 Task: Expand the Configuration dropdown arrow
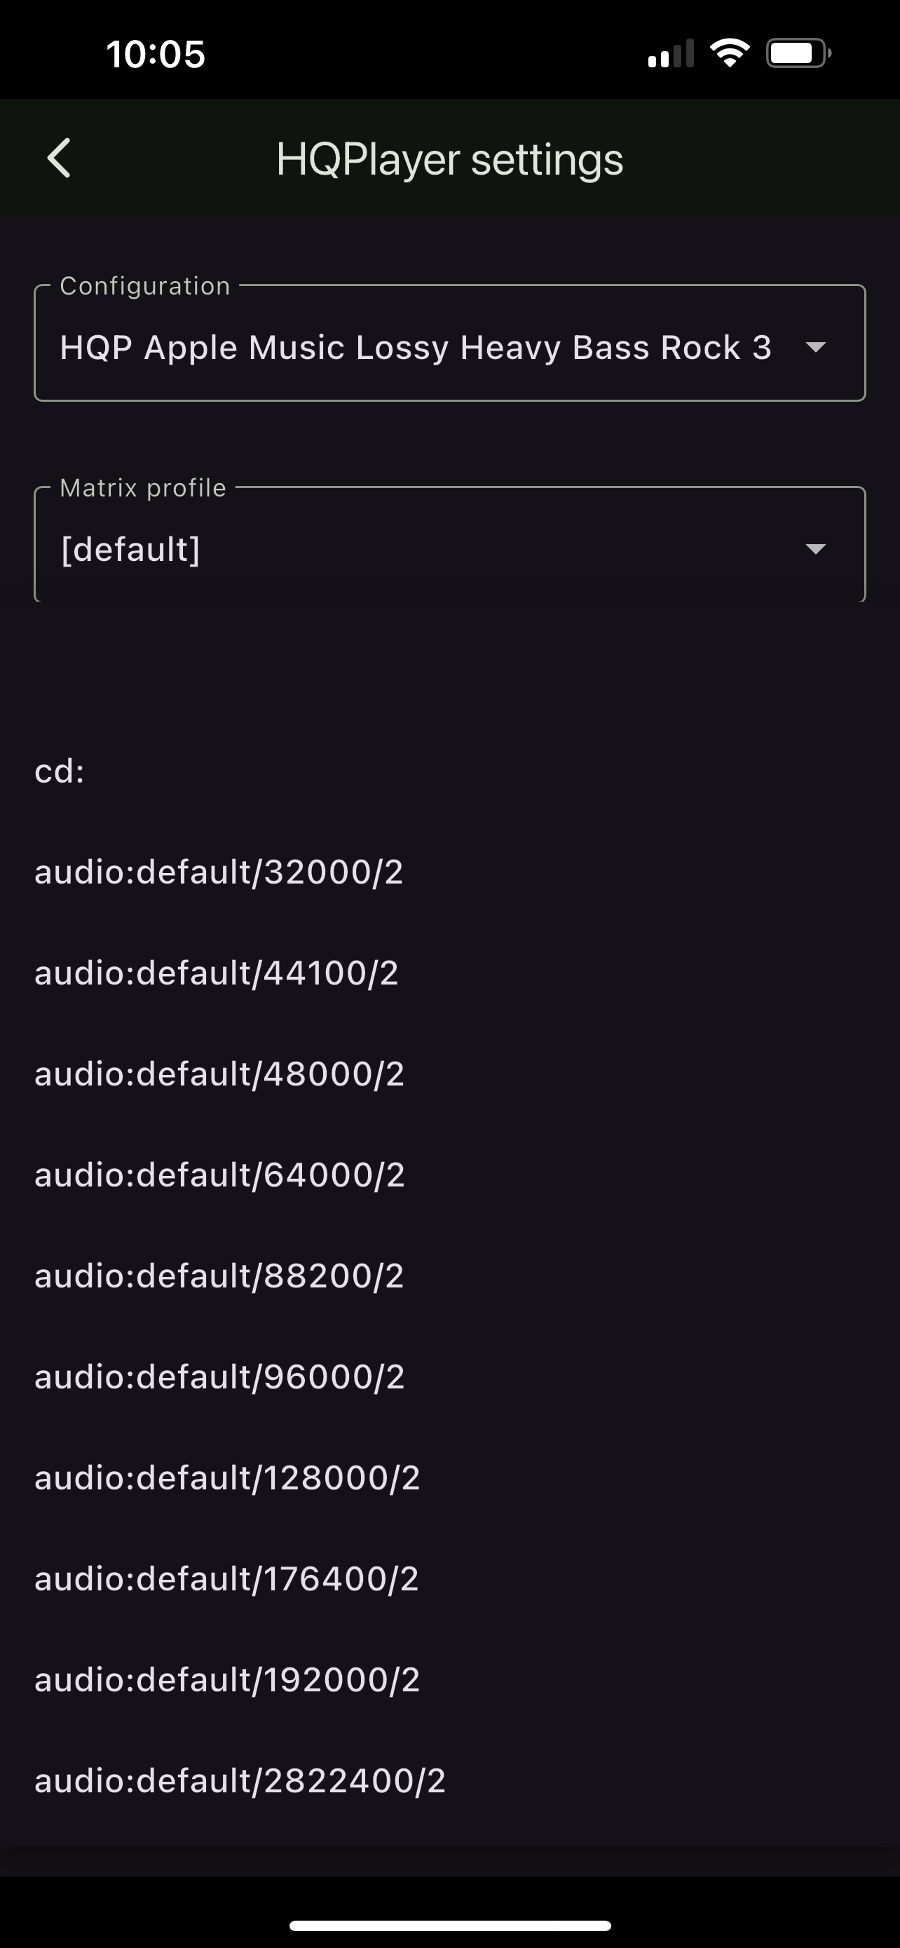pyautogui.click(x=815, y=347)
